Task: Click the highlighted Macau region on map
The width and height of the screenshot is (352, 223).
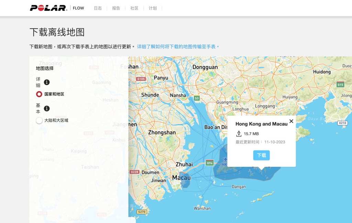Action: pos(185,181)
